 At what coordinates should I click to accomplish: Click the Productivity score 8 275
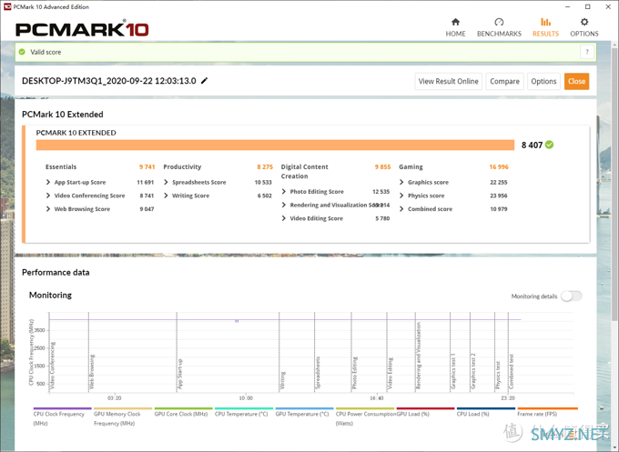pyautogui.click(x=265, y=166)
